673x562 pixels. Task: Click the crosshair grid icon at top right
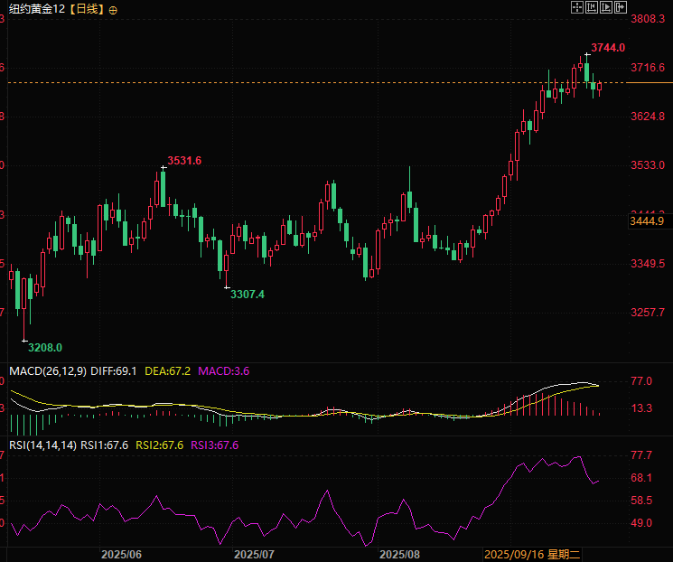tap(577, 7)
